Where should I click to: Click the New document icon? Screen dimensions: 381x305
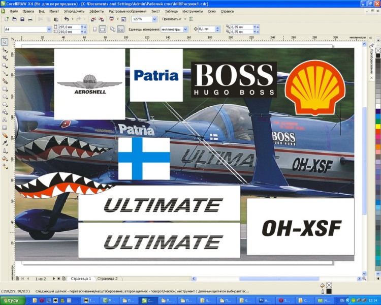point(7,19)
